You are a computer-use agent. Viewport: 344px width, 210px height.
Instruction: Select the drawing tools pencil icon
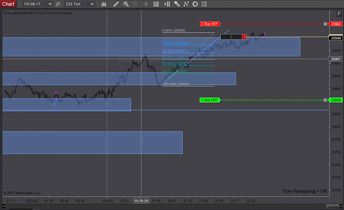[116, 4]
